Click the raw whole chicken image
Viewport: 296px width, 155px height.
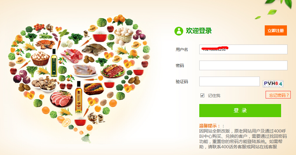(84, 70)
